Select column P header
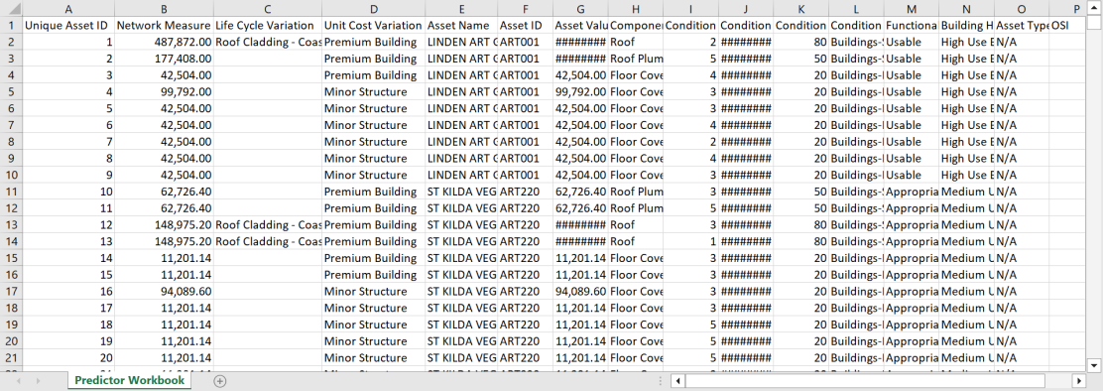This screenshot has width=1103, height=391. 1075,9
